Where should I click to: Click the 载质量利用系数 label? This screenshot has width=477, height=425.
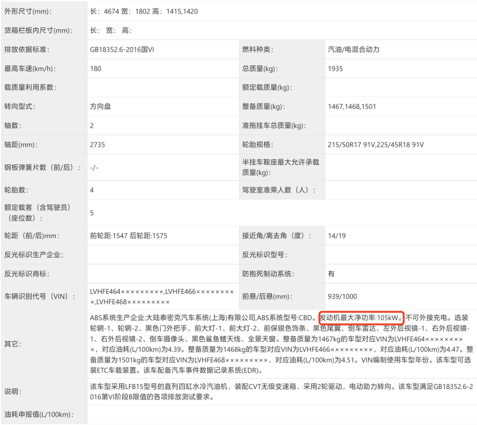click(x=30, y=87)
